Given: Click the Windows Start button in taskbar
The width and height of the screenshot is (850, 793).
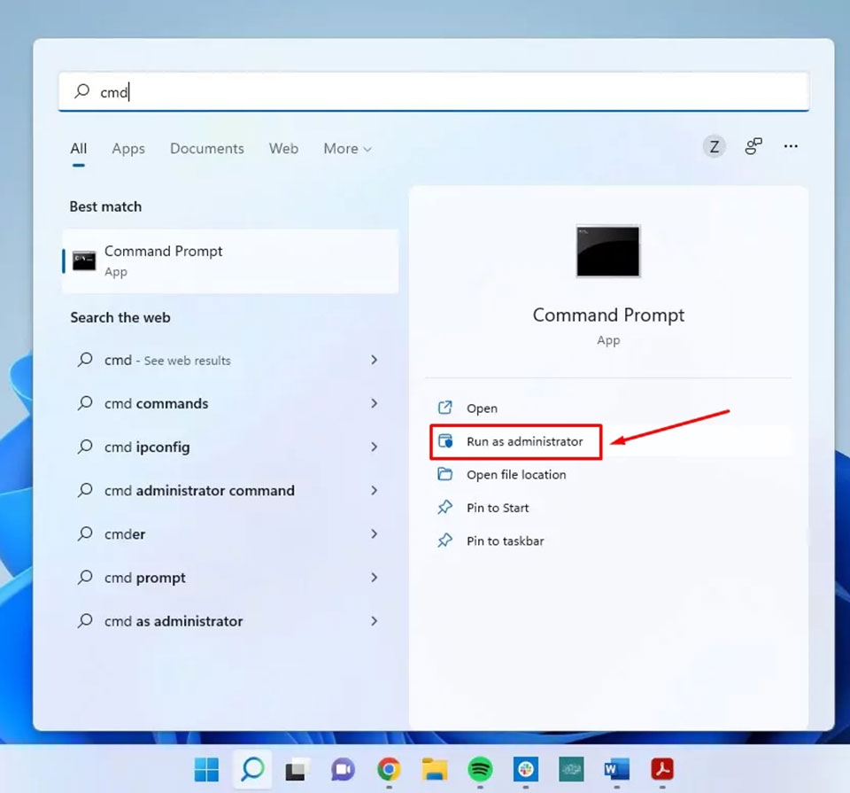Looking at the screenshot, I should coord(206,769).
